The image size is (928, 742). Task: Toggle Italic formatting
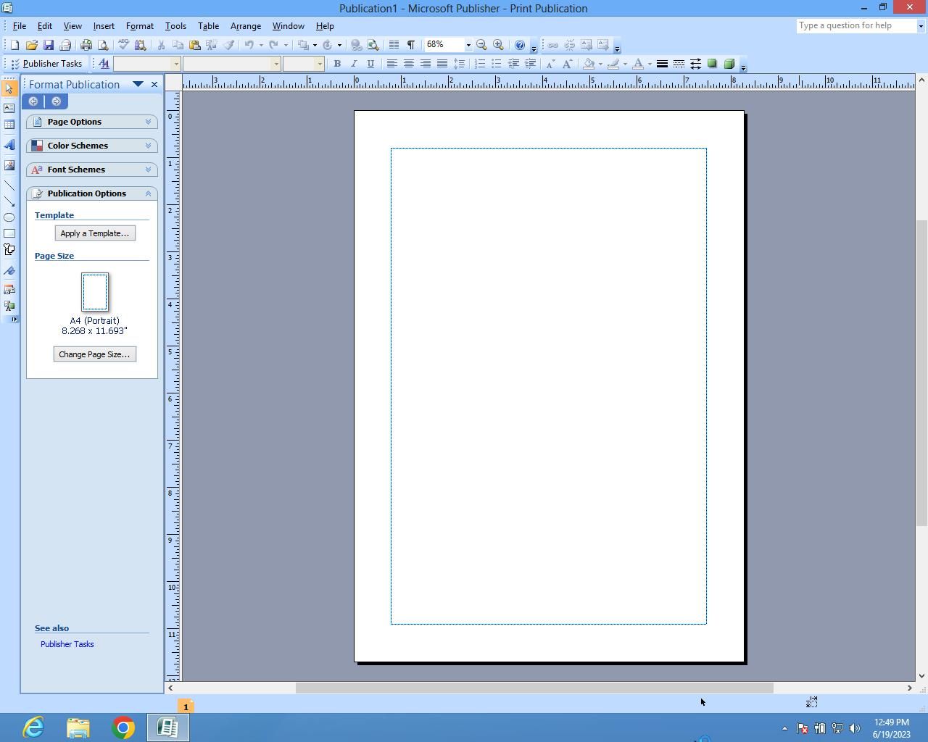[354, 64]
